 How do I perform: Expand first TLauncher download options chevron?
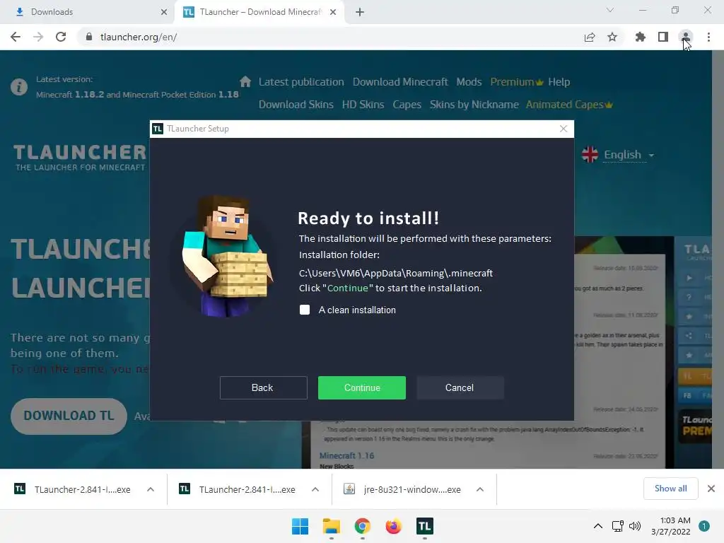pos(151,489)
